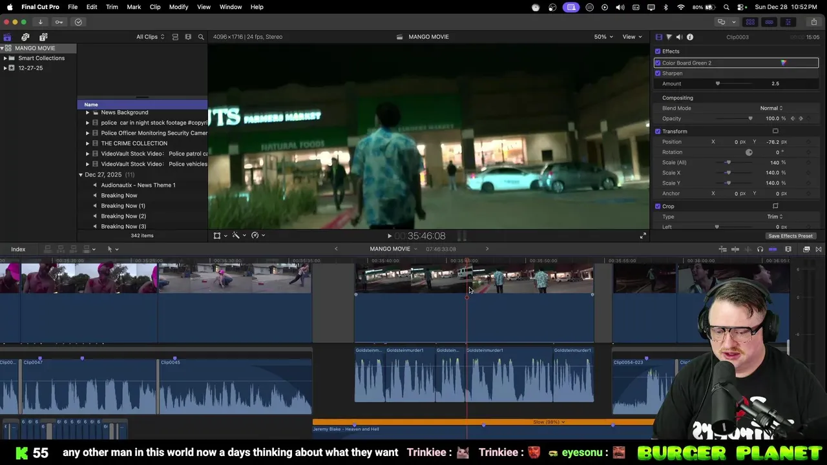This screenshot has height=465, width=827.
Task: Open the viewer View options dropdown
Action: tap(632, 37)
